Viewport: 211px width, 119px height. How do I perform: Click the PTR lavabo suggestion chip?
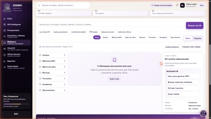[x=93, y=32]
